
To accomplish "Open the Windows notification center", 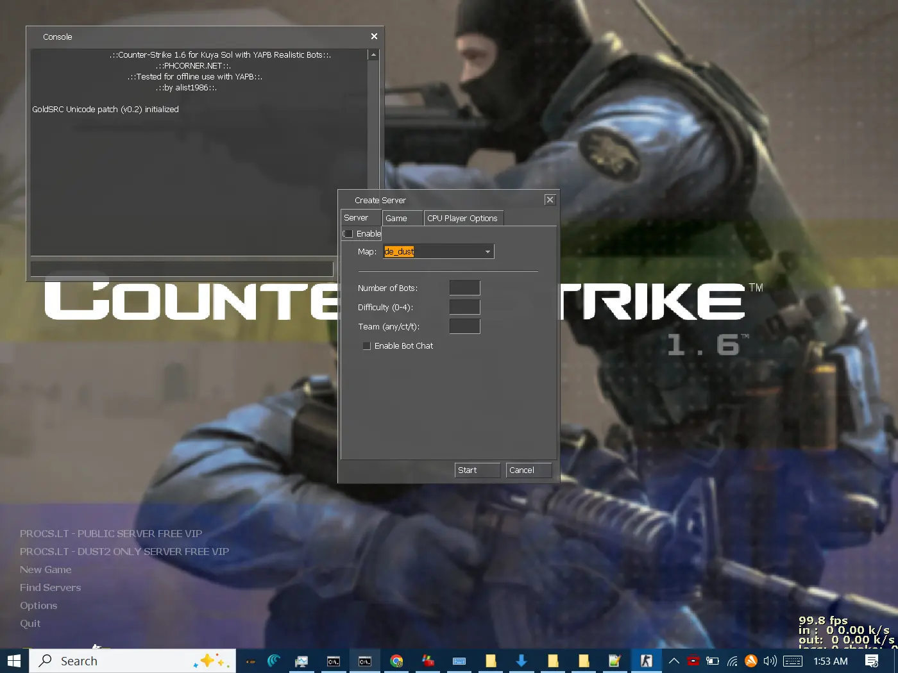I will tap(872, 661).
